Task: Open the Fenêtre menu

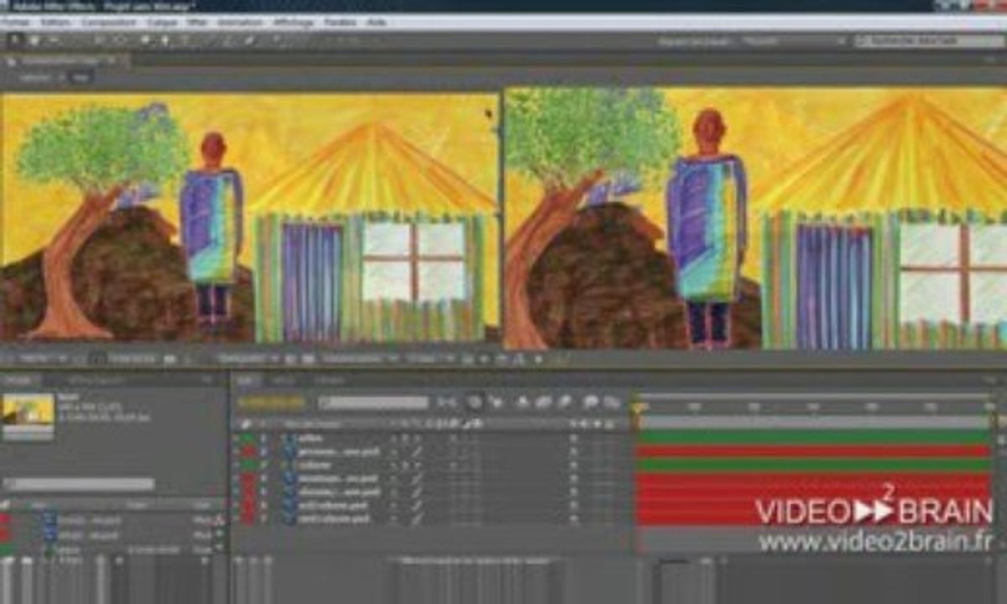Action: tap(340, 22)
